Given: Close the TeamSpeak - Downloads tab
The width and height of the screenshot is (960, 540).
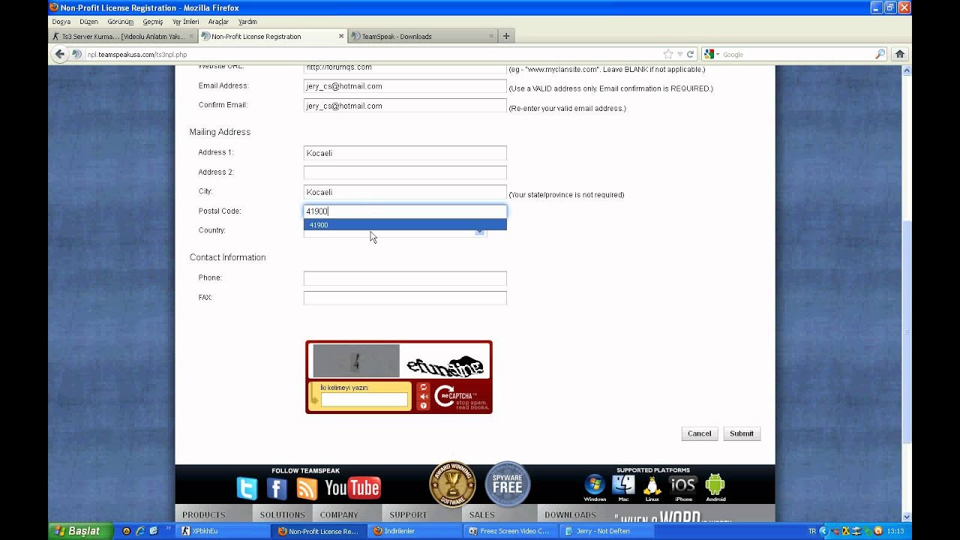Looking at the screenshot, I should (x=491, y=36).
